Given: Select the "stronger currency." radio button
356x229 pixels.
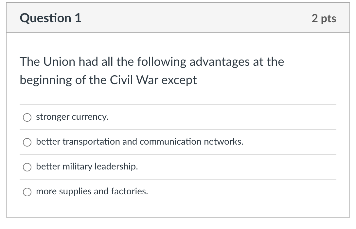Looking at the screenshot, I should point(27,117).
